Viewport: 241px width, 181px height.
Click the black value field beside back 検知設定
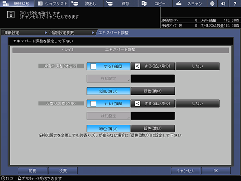[x=153, y=116]
